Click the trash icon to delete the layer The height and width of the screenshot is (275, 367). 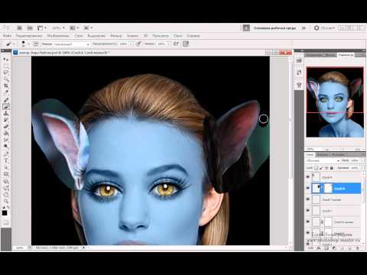coord(357,248)
